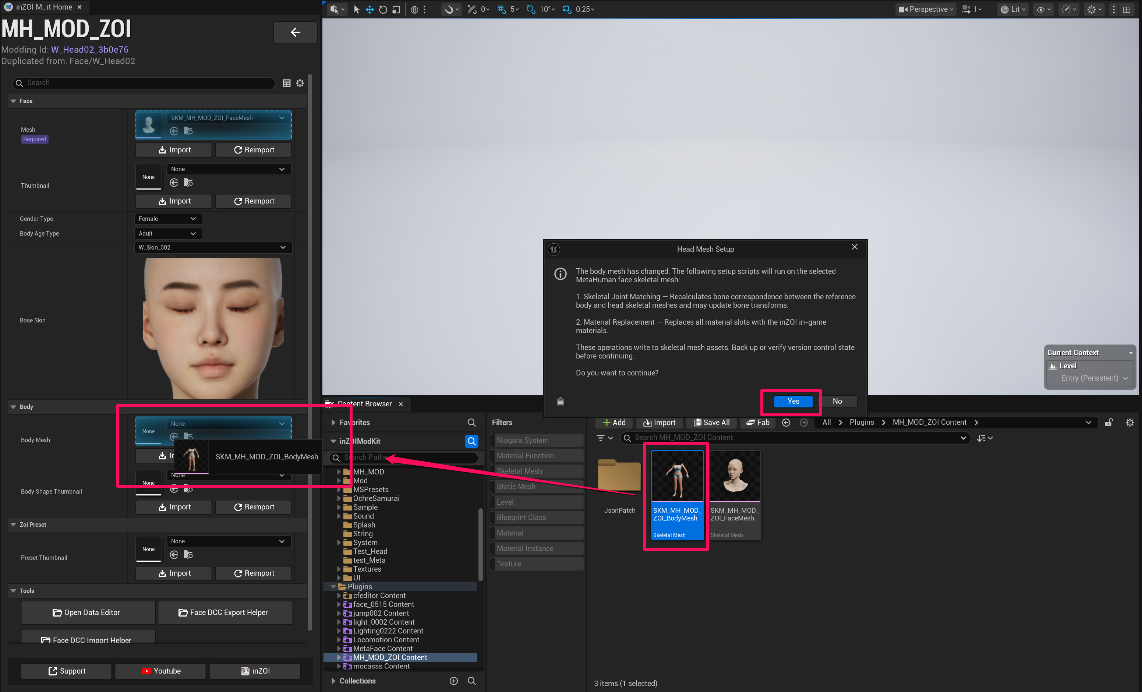
Task: Click the All breadcrumb path item
Action: [x=826, y=422]
